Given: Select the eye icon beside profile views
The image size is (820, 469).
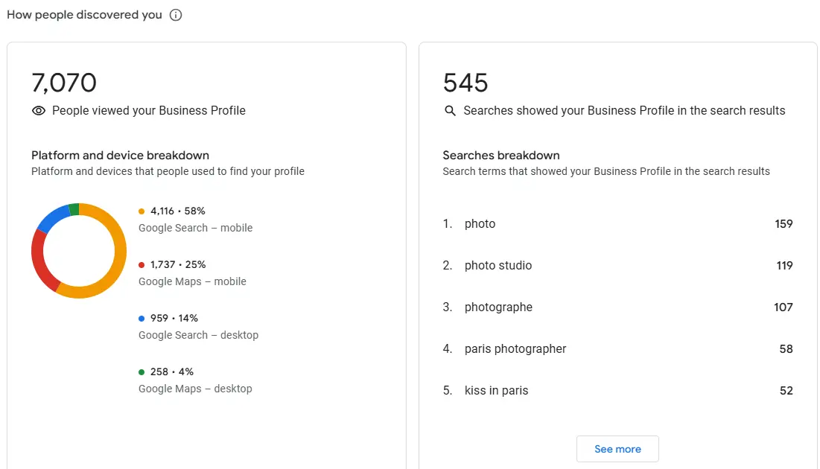Looking at the screenshot, I should coord(38,110).
